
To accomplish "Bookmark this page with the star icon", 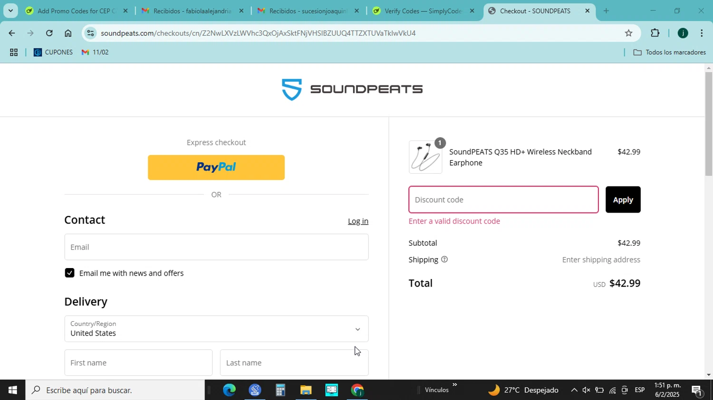I will point(628,33).
